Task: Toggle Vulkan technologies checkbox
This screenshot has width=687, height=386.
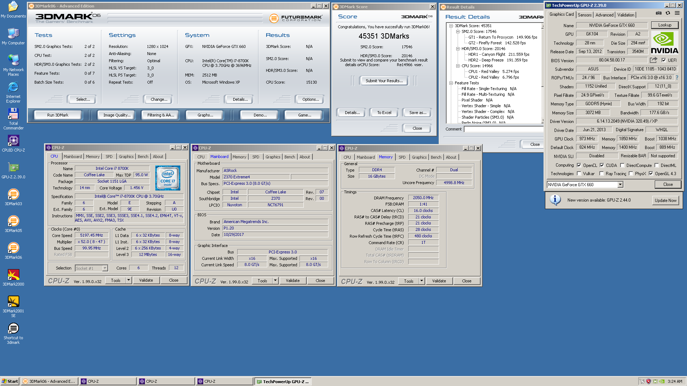Action: (579, 174)
